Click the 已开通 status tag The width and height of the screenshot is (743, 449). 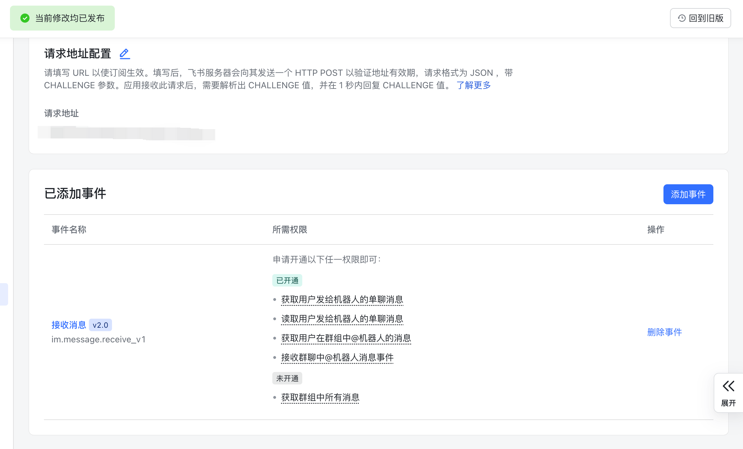tap(287, 280)
